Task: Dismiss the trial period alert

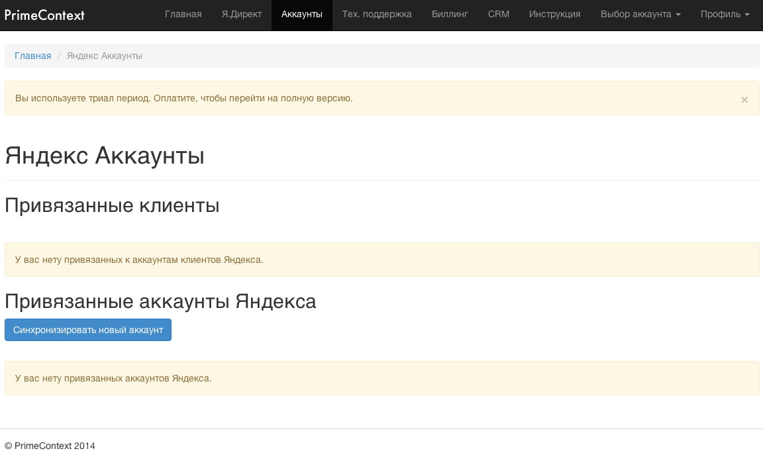Action: coord(744,99)
